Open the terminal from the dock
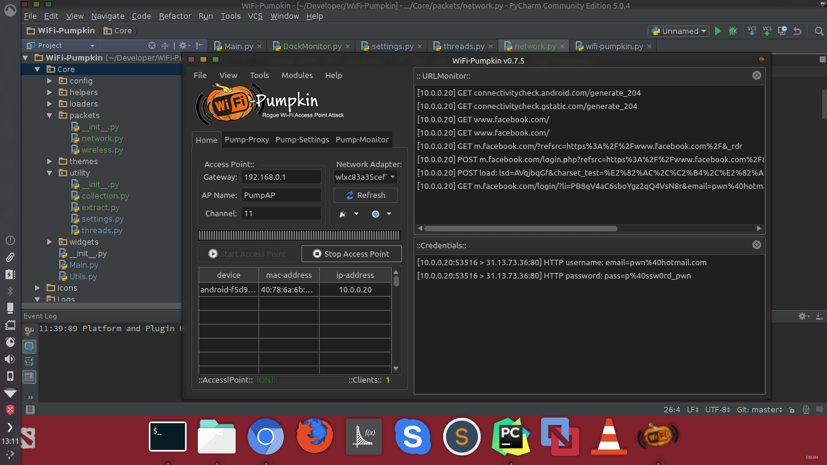 [168, 437]
